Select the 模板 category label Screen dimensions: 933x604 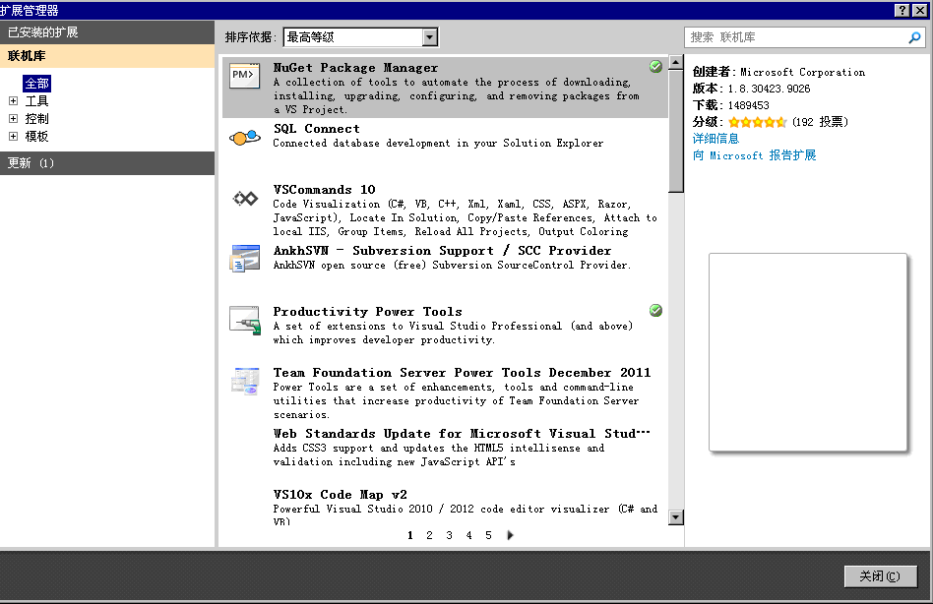[x=36, y=137]
